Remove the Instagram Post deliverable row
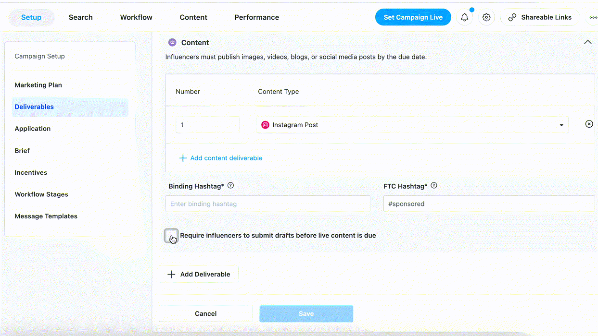Image resolution: width=598 pixels, height=336 pixels. [589, 124]
